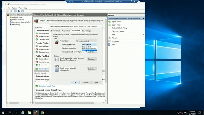Click Refresh in Actions pane
Screen dimensions: 204x115
[x=114, y=38]
